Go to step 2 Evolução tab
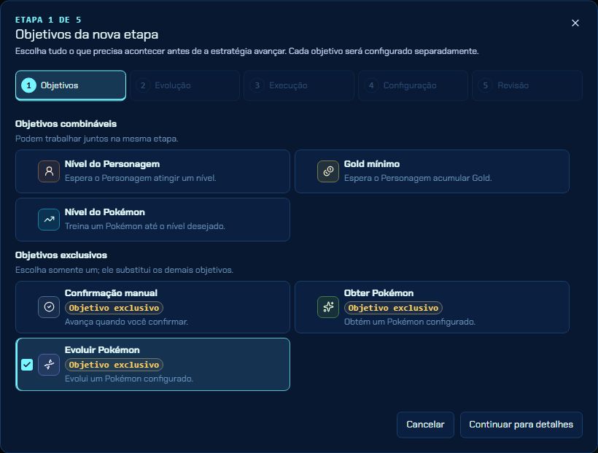 [185, 85]
